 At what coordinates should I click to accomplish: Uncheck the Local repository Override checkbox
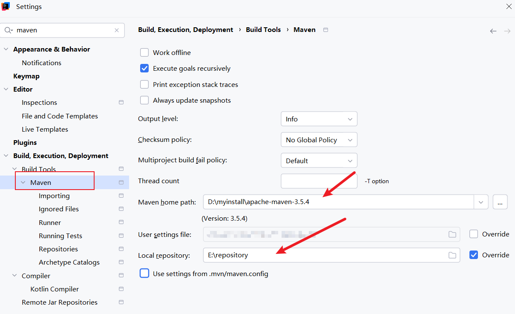(x=473, y=255)
